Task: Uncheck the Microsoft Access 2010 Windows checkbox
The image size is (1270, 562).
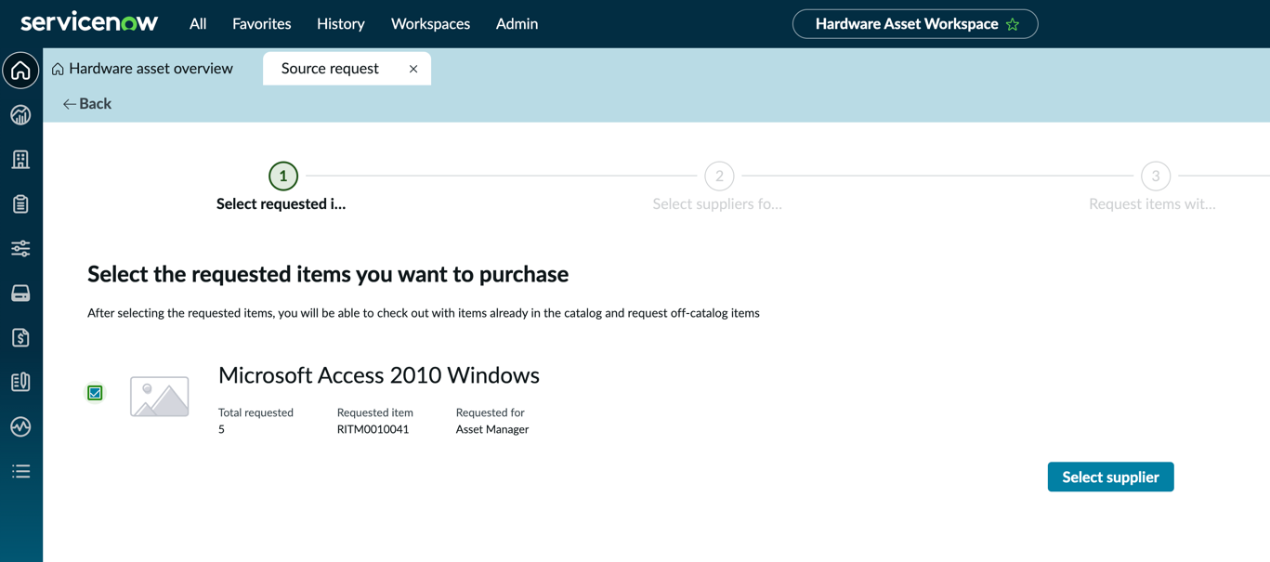Action: [95, 393]
